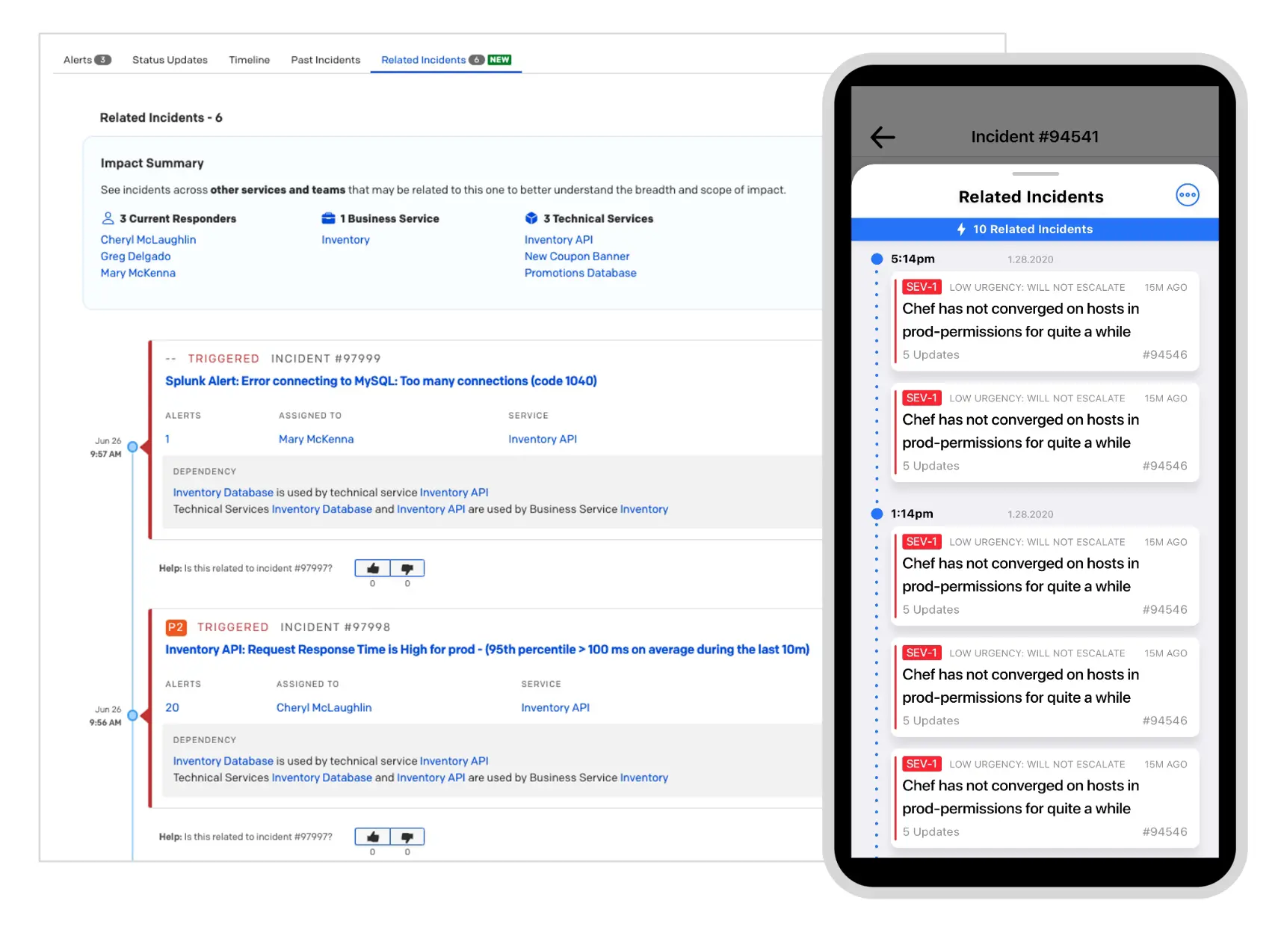Image resolution: width=1284 pixels, height=930 pixels.
Task: Click the New Coupon Banner service link
Action: click(x=576, y=256)
